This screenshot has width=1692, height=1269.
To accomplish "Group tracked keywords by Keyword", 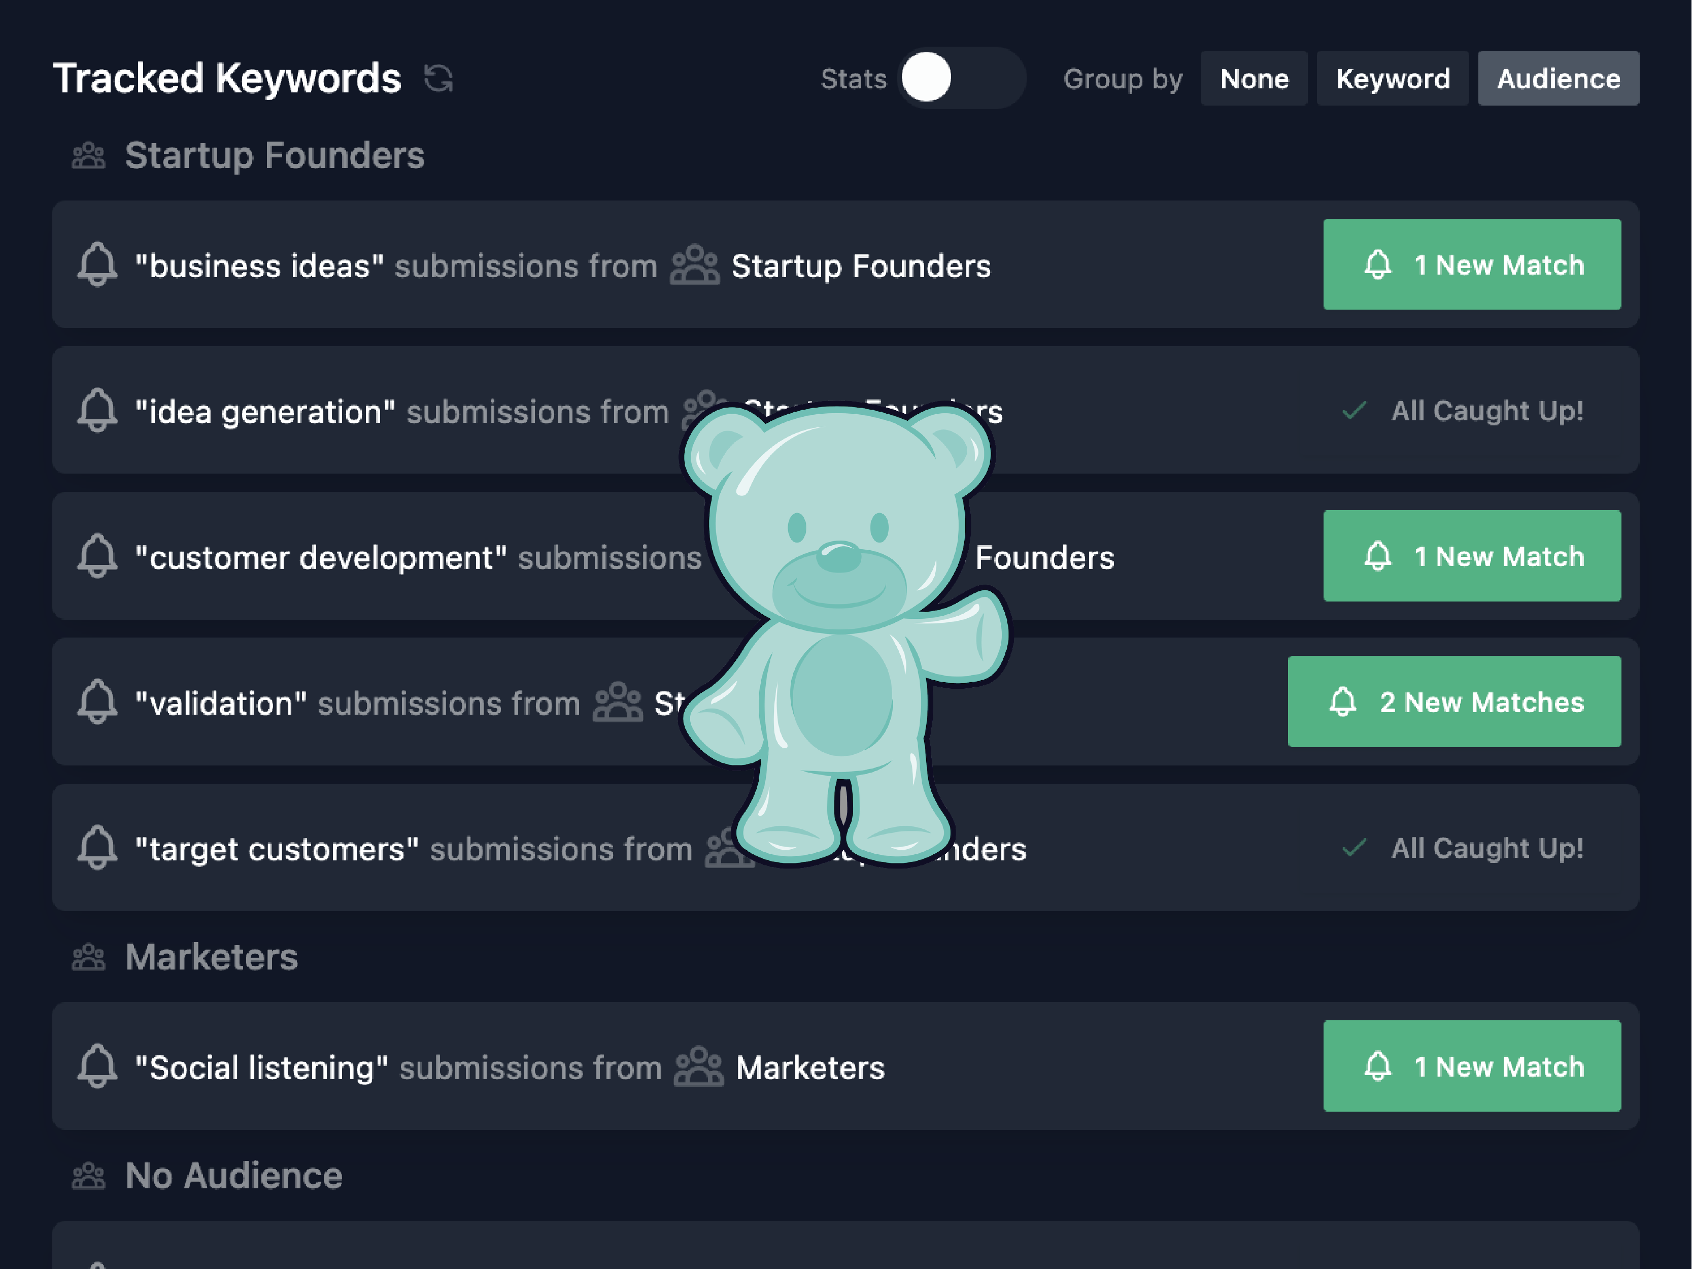I will (x=1392, y=78).
